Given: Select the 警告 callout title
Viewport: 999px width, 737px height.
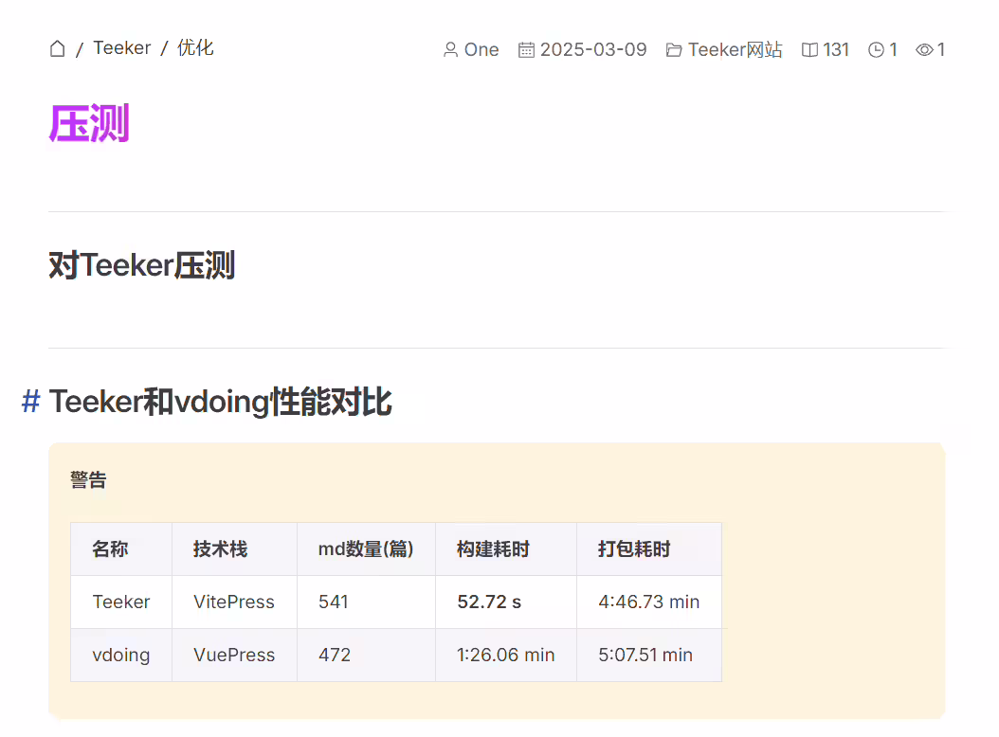Looking at the screenshot, I should pos(88,479).
